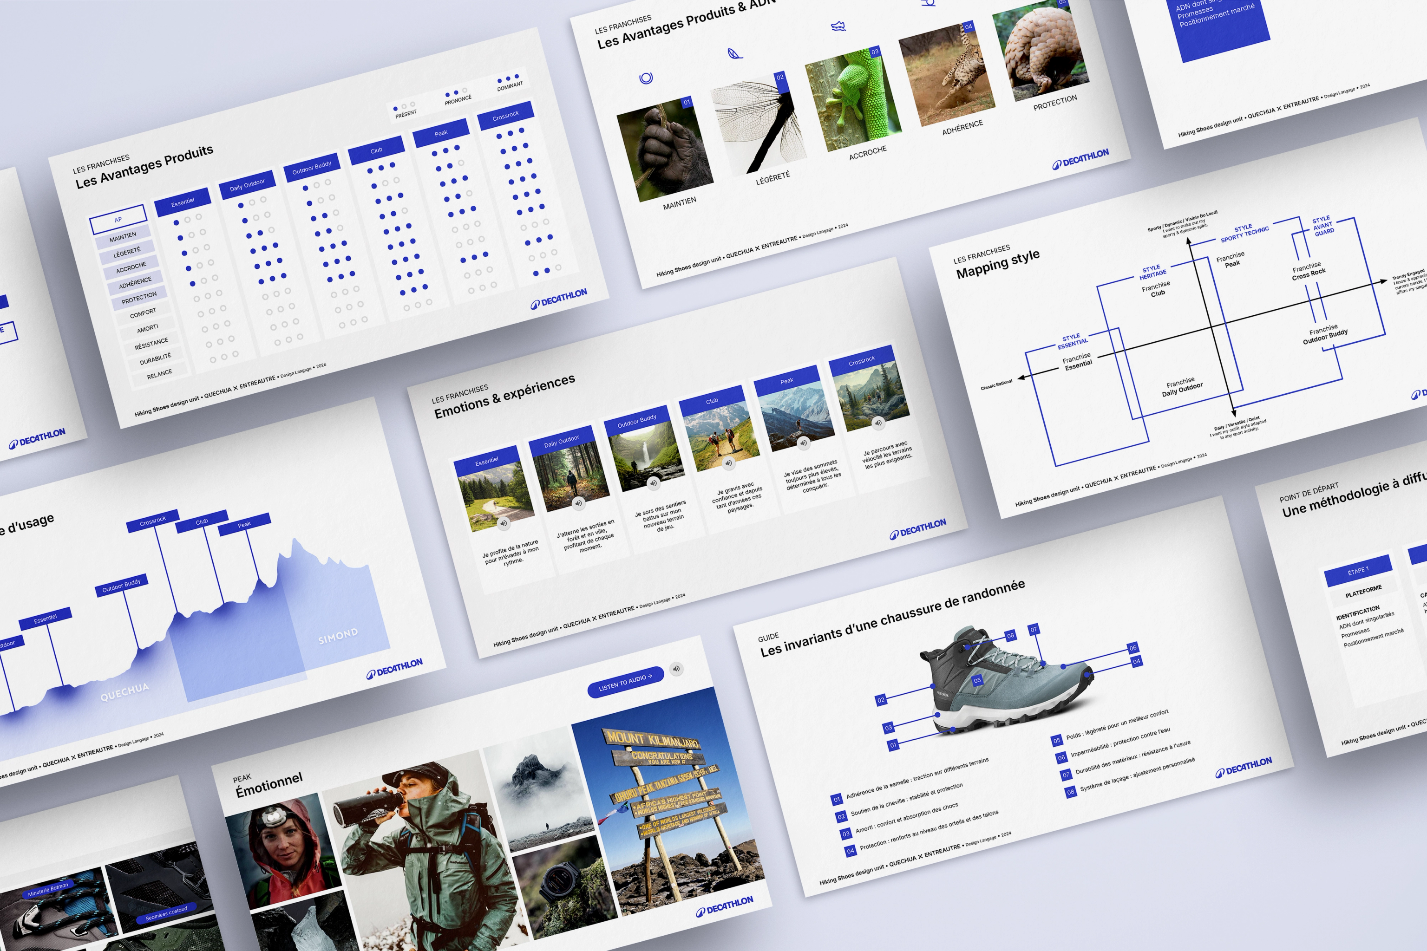Click the ÉTAPE 1 header label
The image size is (1427, 951).
[1358, 571]
